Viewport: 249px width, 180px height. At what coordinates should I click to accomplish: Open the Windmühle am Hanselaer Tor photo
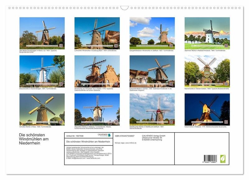point(97,71)
